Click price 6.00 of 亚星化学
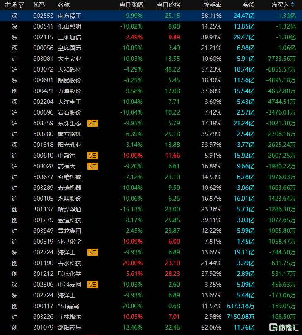The width and height of the screenshot is (302, 335). coord(174,242)
